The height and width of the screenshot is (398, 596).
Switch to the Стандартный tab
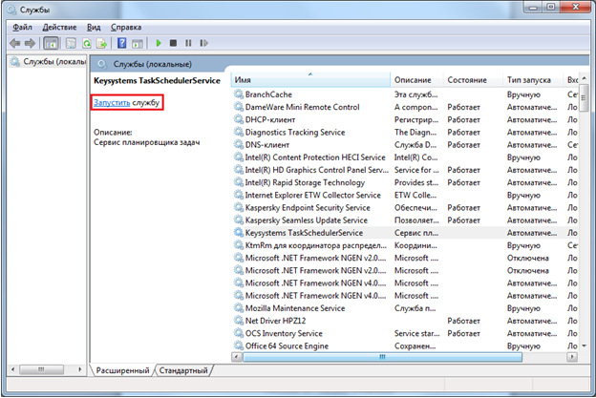[183, 370]
